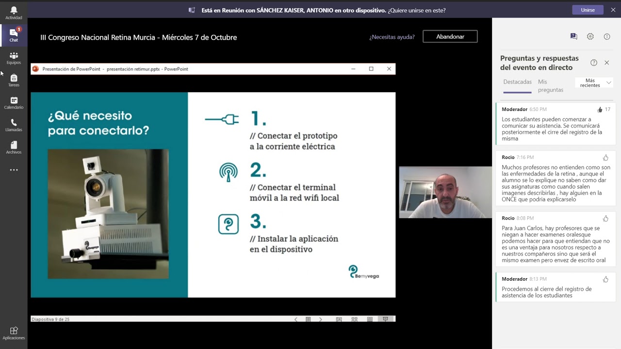Click the ¿Necesitas ayuda? link
621x349 pixels.
(x=392, y=37)
